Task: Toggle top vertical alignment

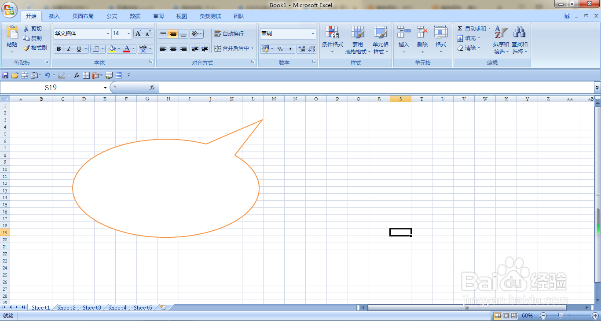Action: [163, 34]
